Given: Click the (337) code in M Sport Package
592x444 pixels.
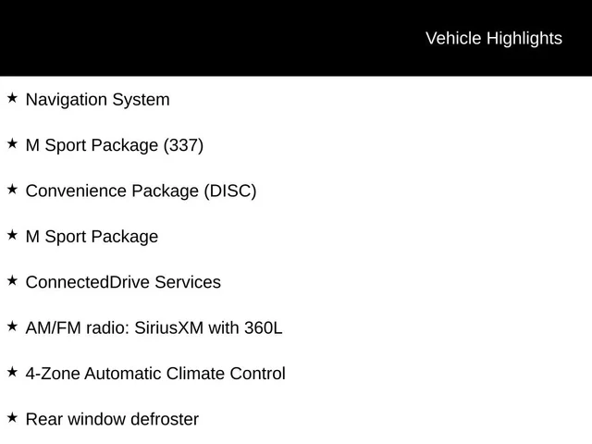Looking at the screenshot, I should click(x=183, y=146).
